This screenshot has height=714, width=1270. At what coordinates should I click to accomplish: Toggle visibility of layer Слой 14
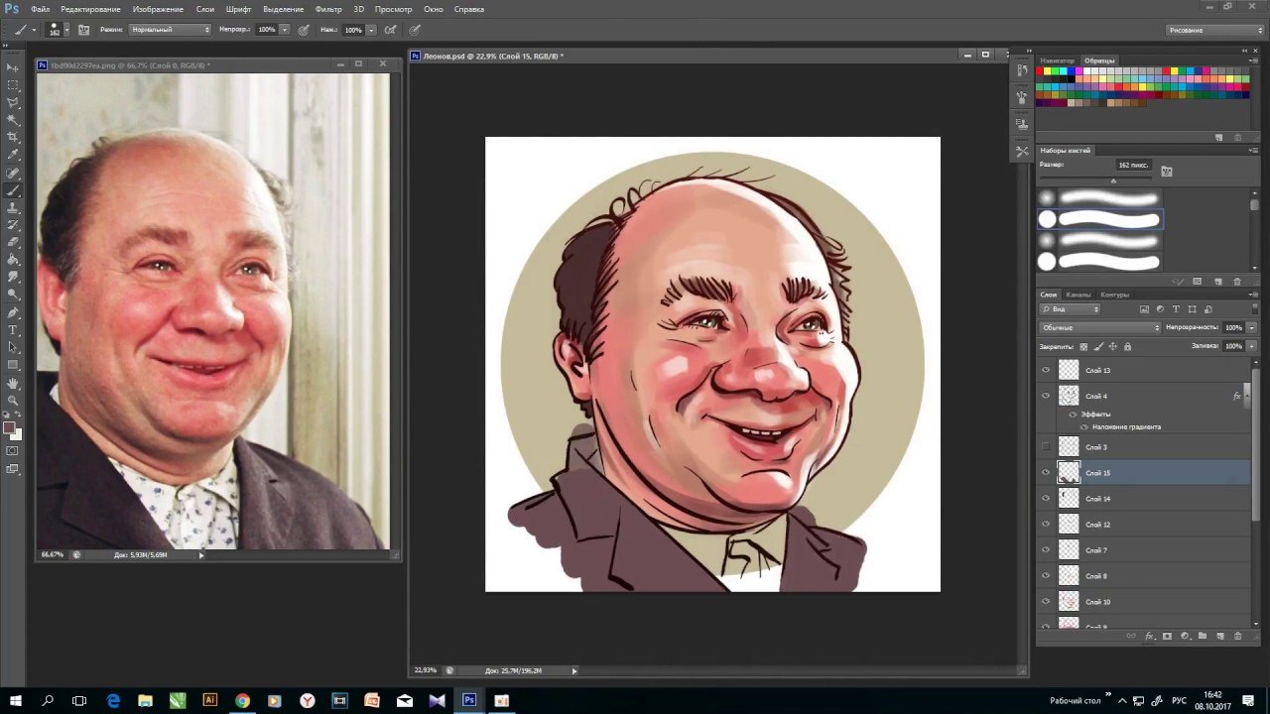pos(1045,499)
